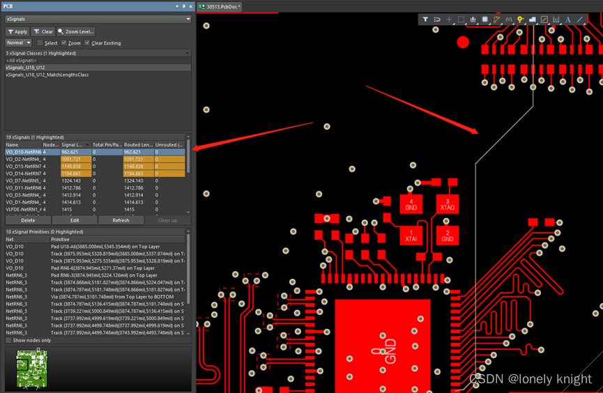The width and height of the screenshot is (603, 393).
Task: Select the Via 3874.787mil primitive row
Action: coord(95,297)
